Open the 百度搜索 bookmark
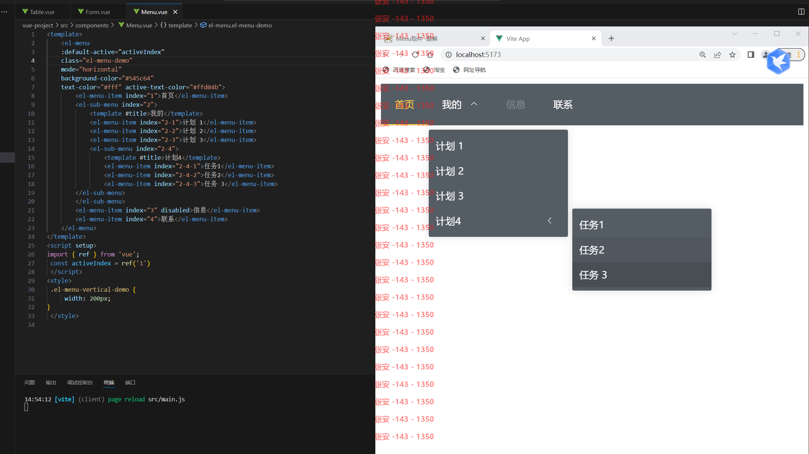Viewport: 809px width, 454px height. [x=399, y=70]
